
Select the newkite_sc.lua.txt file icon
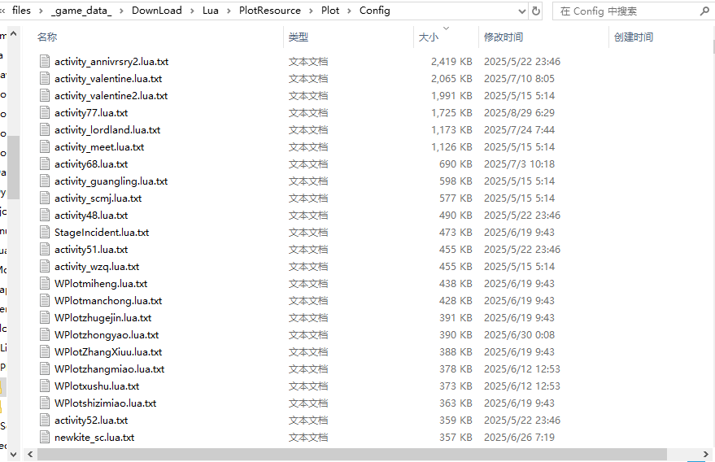pyautogui.click(x=45, y=438)
